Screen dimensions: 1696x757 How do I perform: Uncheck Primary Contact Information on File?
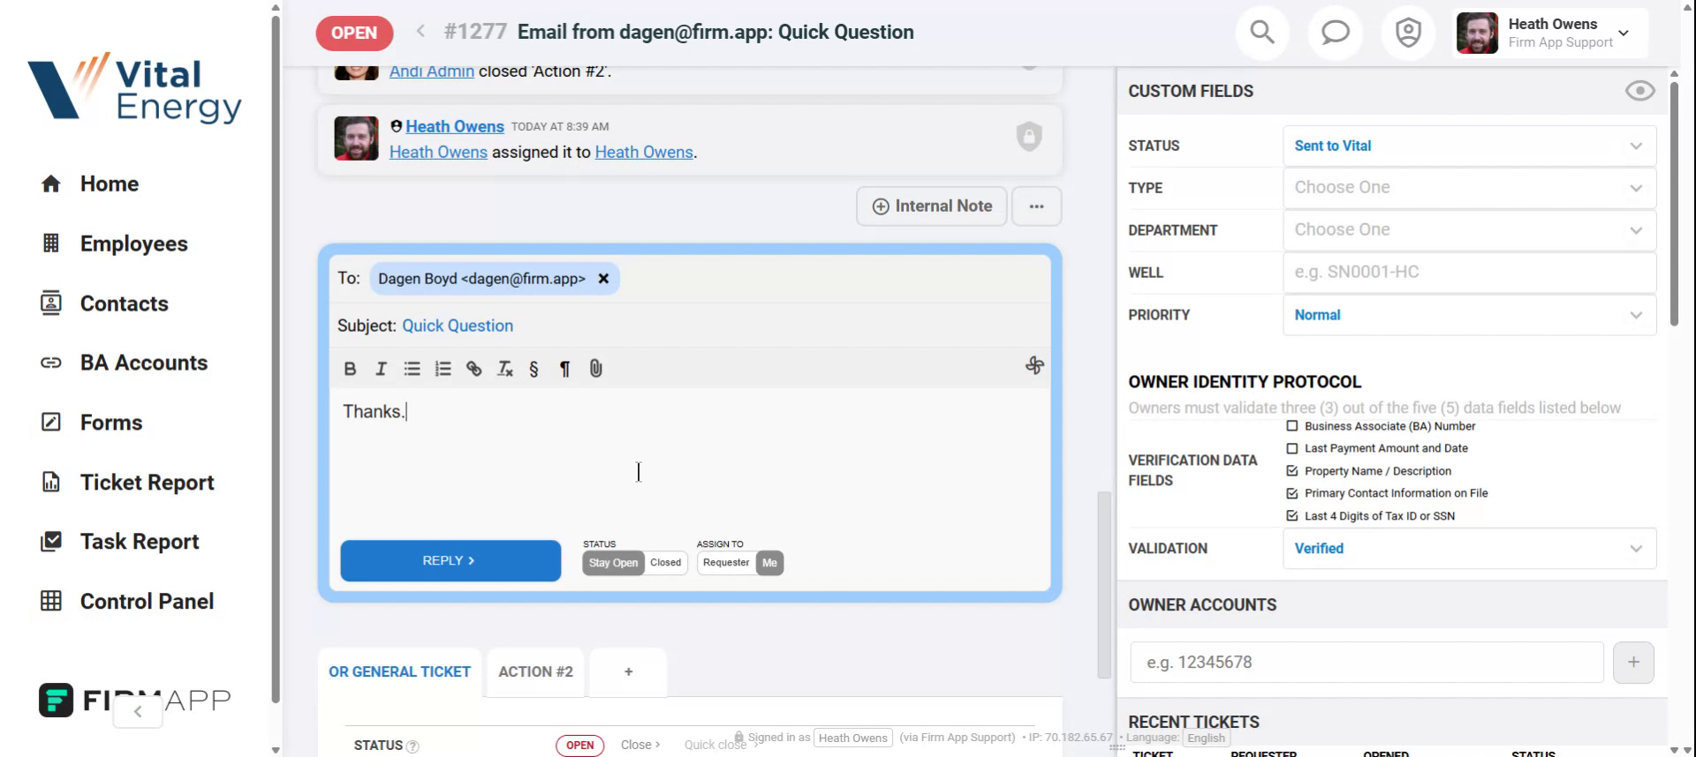click(1292, 493)
